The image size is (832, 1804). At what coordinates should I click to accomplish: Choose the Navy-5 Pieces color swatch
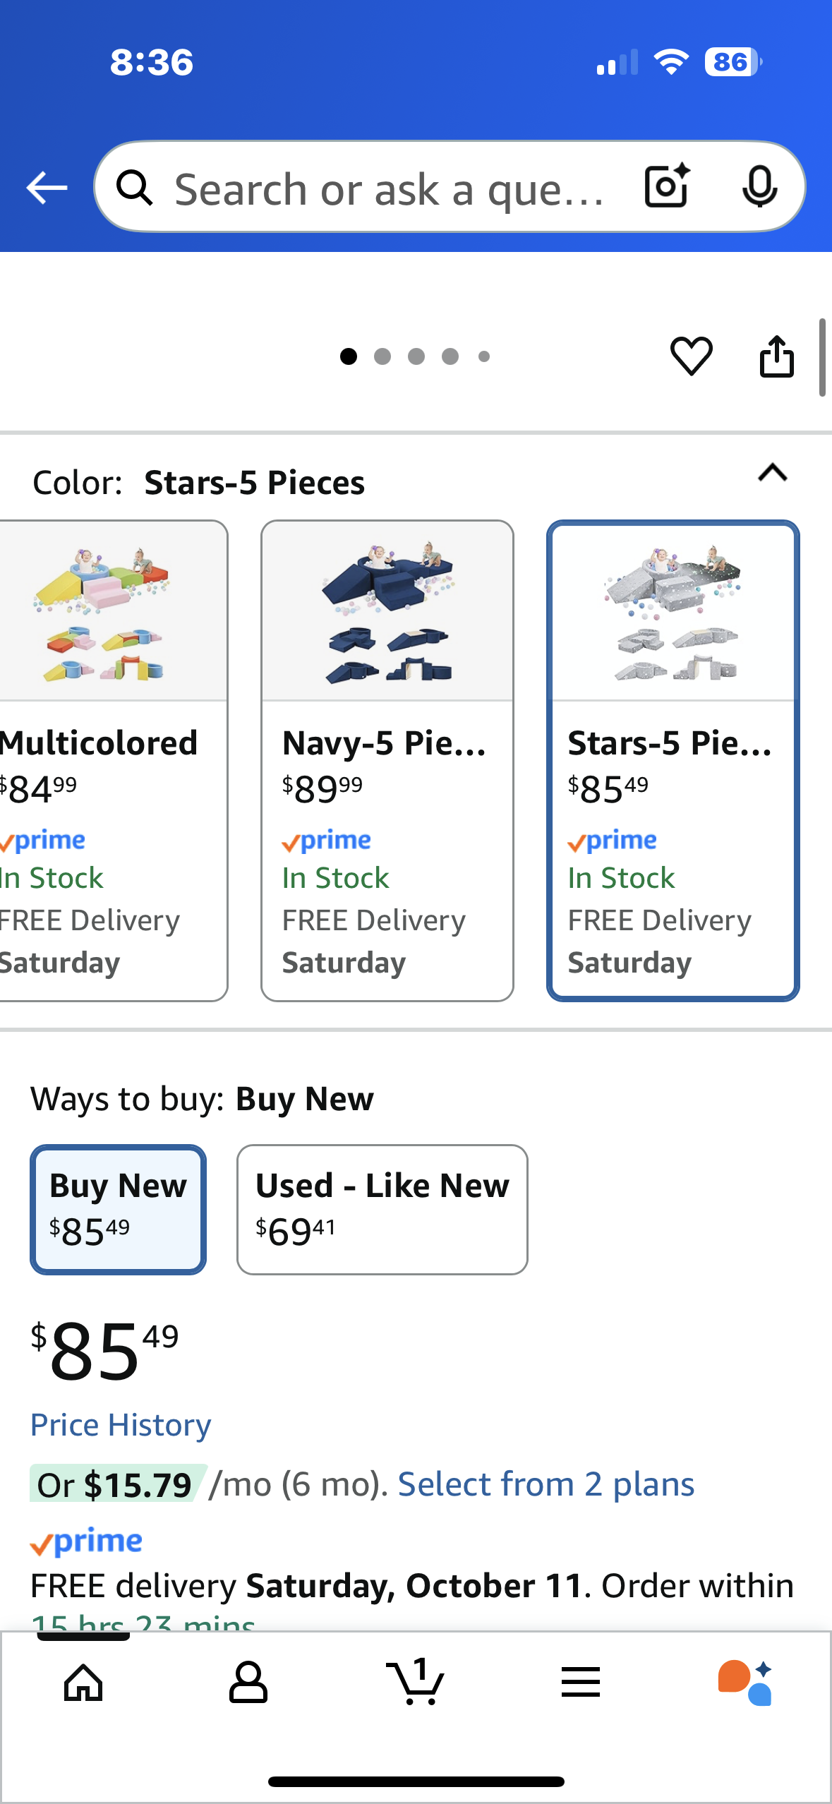point(387,760)
